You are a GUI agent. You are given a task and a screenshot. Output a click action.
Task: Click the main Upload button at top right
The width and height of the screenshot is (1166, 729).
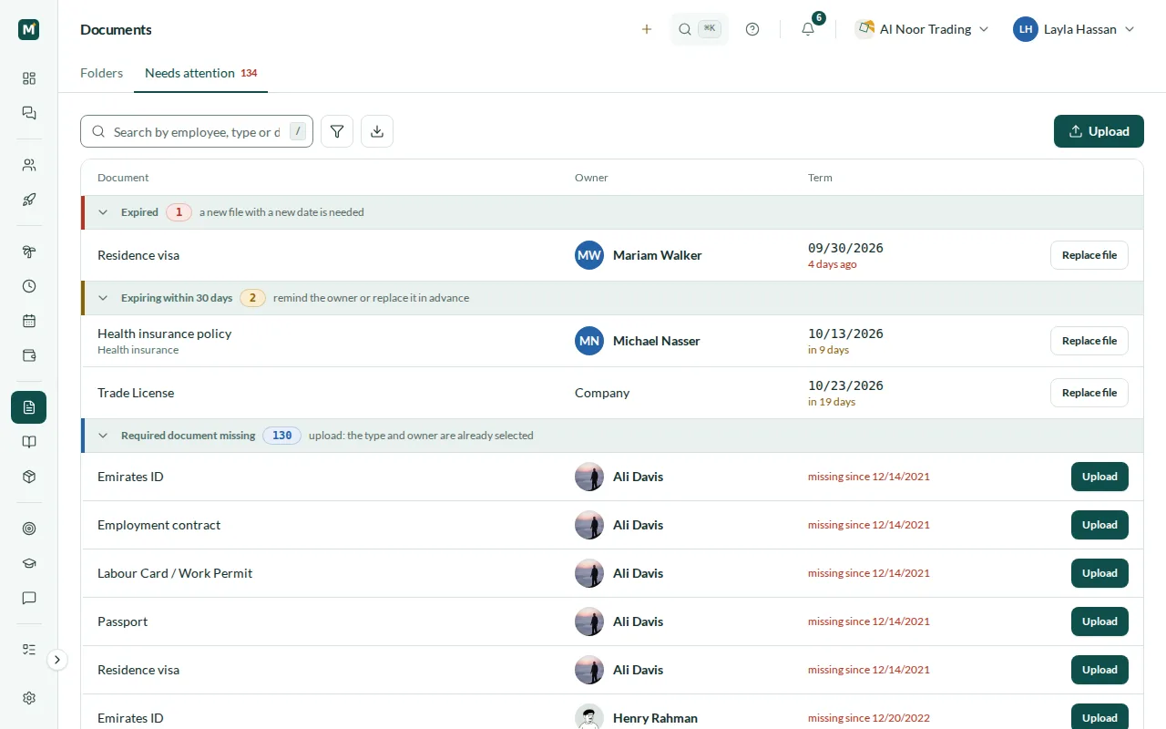tap(1099, 131)
